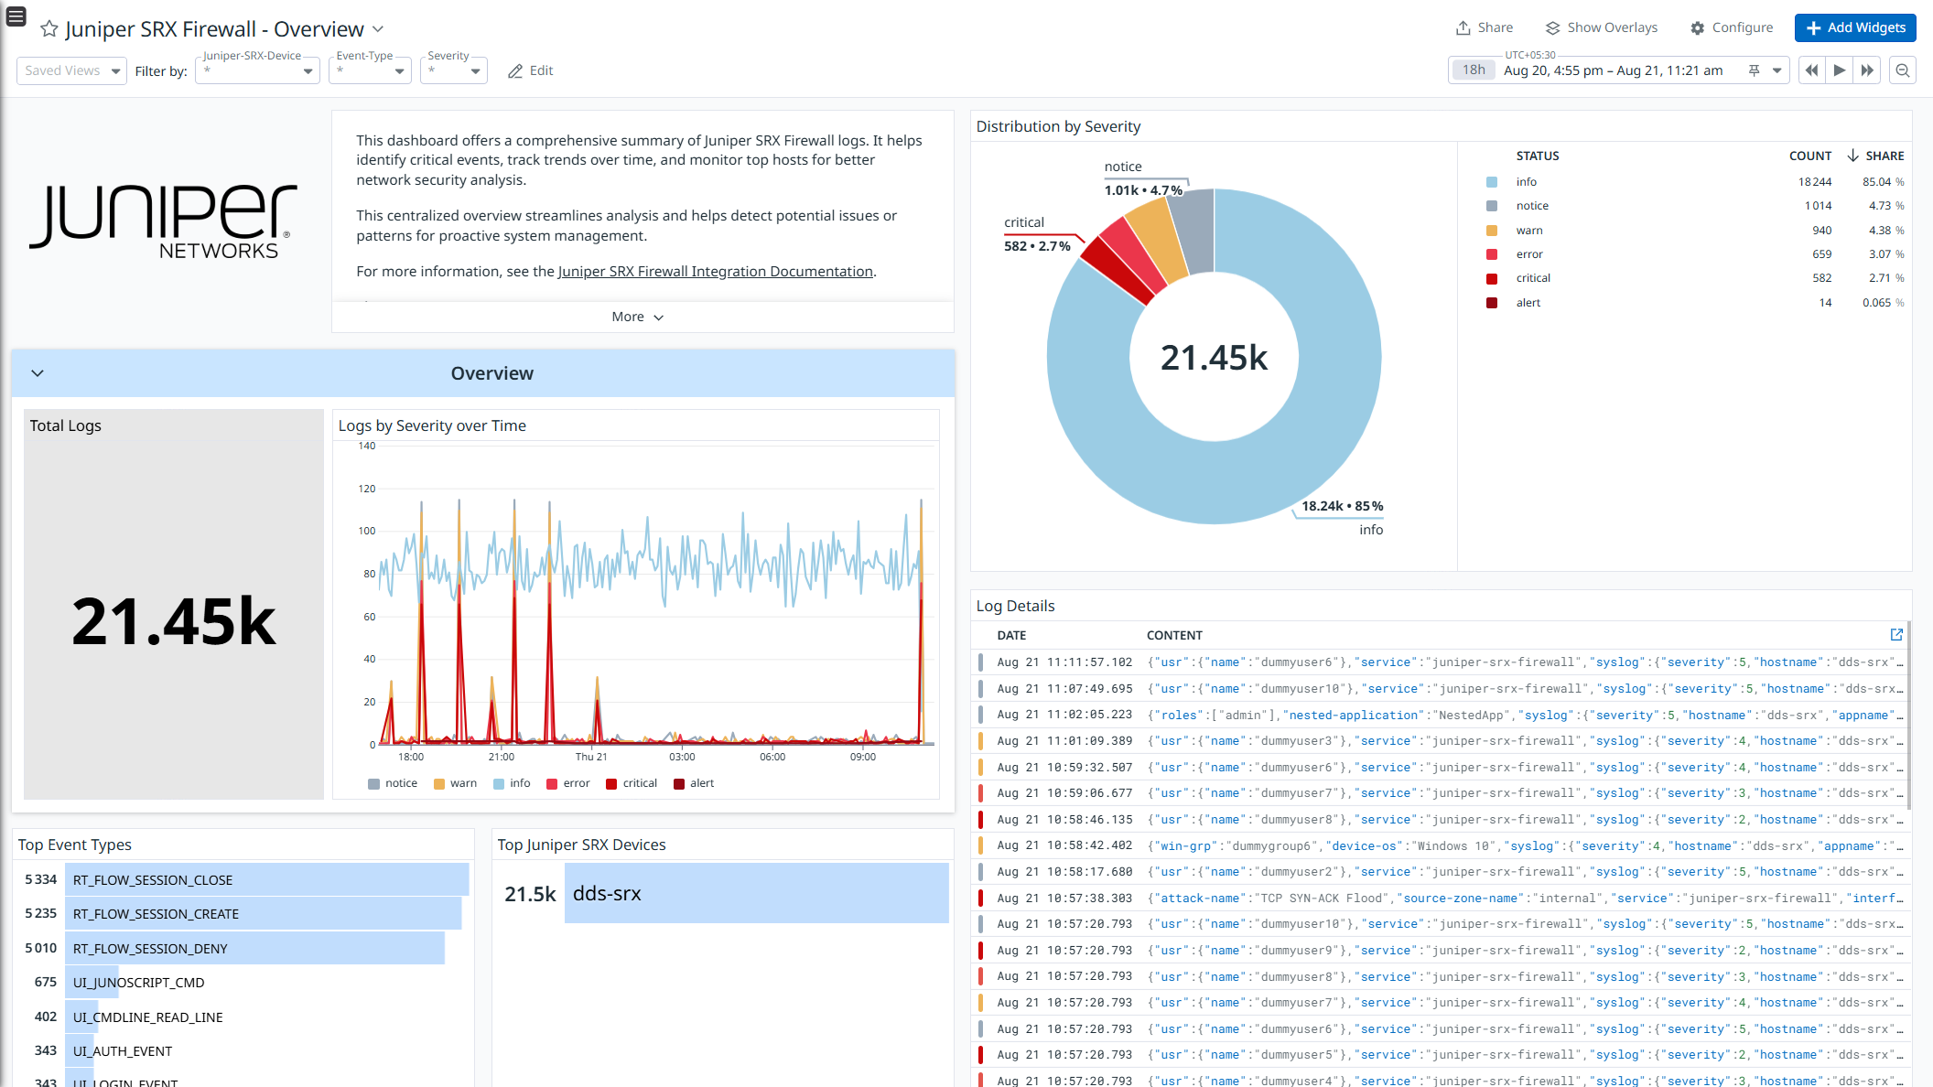Collapse the Overview section chevron
The height and width of the screenshot is (1087, 1933).
38,373
